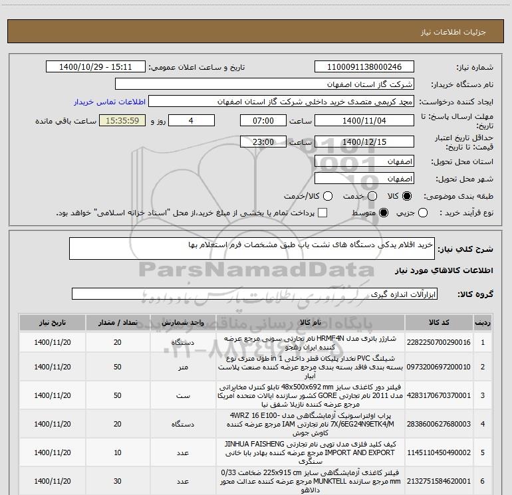Click the delivery city field اصفهان

[364, 178]
